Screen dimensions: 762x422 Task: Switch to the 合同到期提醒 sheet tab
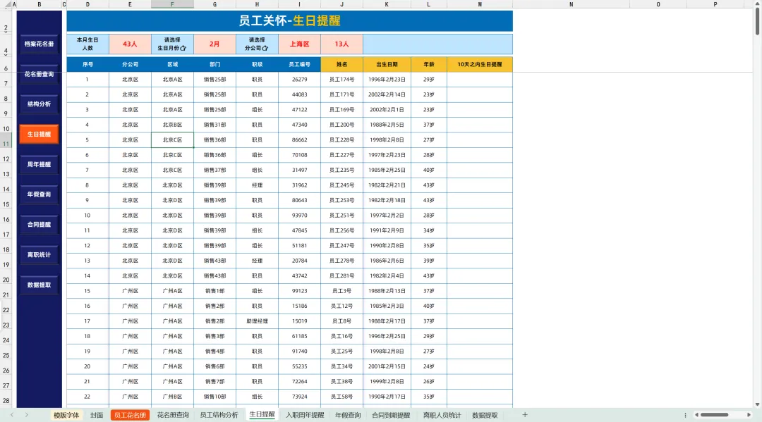[x=391, y=415]
